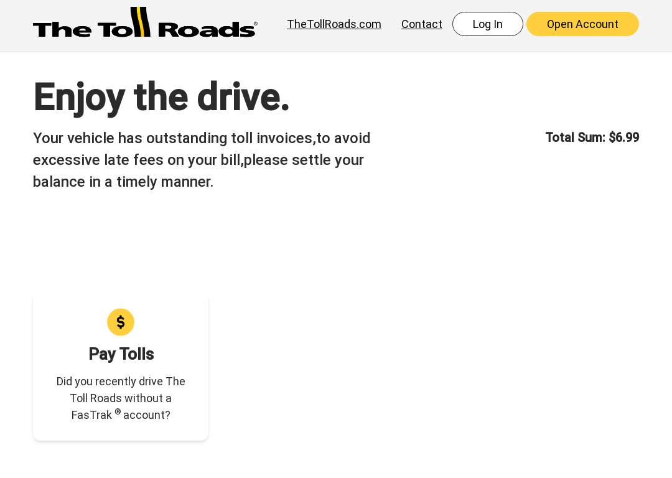The image size is (672, 478).
Task: Click the late fees sentence line
Action: click(x=198, y=160)
